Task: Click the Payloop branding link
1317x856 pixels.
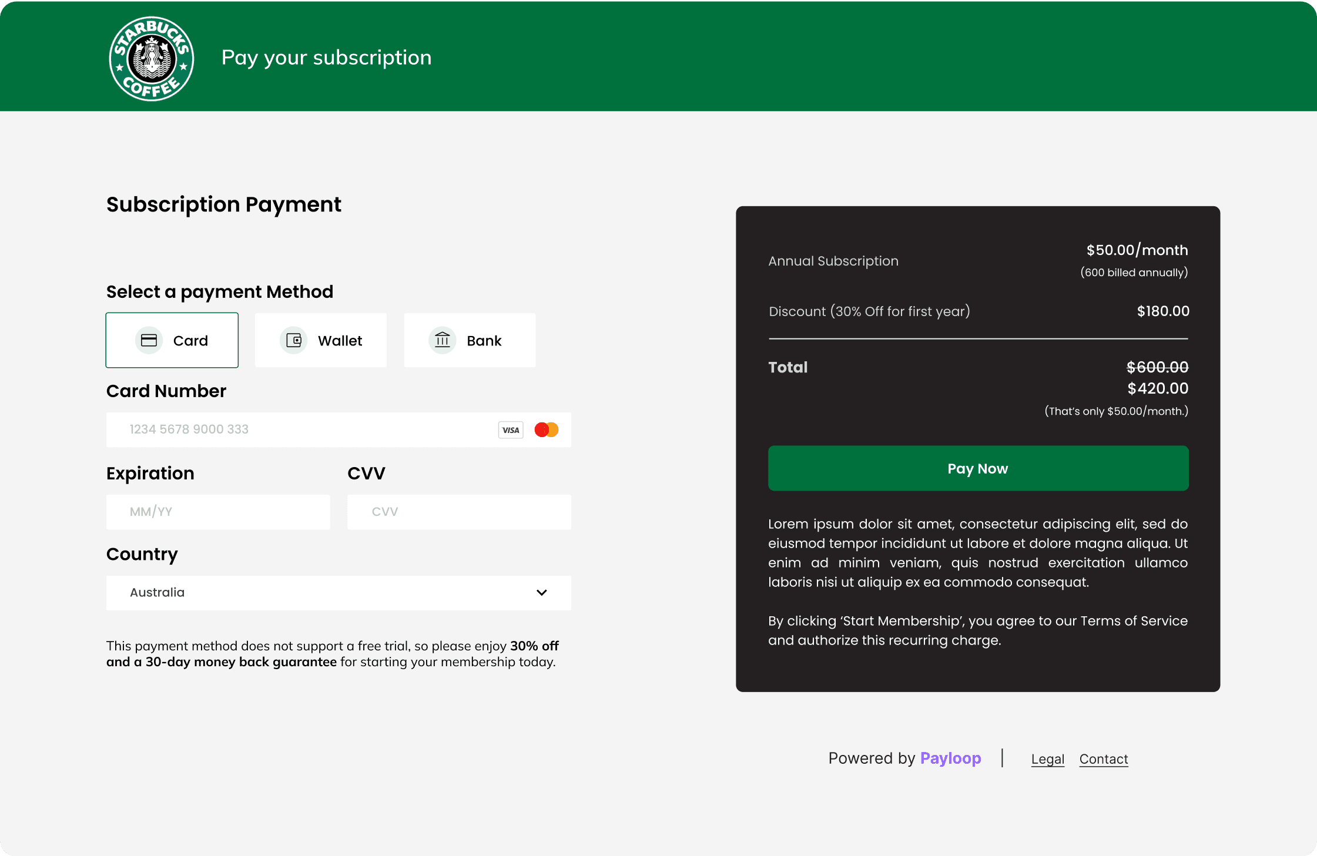Action: (950, 758)
